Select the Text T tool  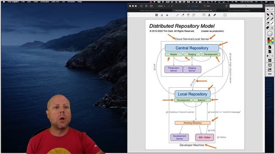click(x=188, y=15)
